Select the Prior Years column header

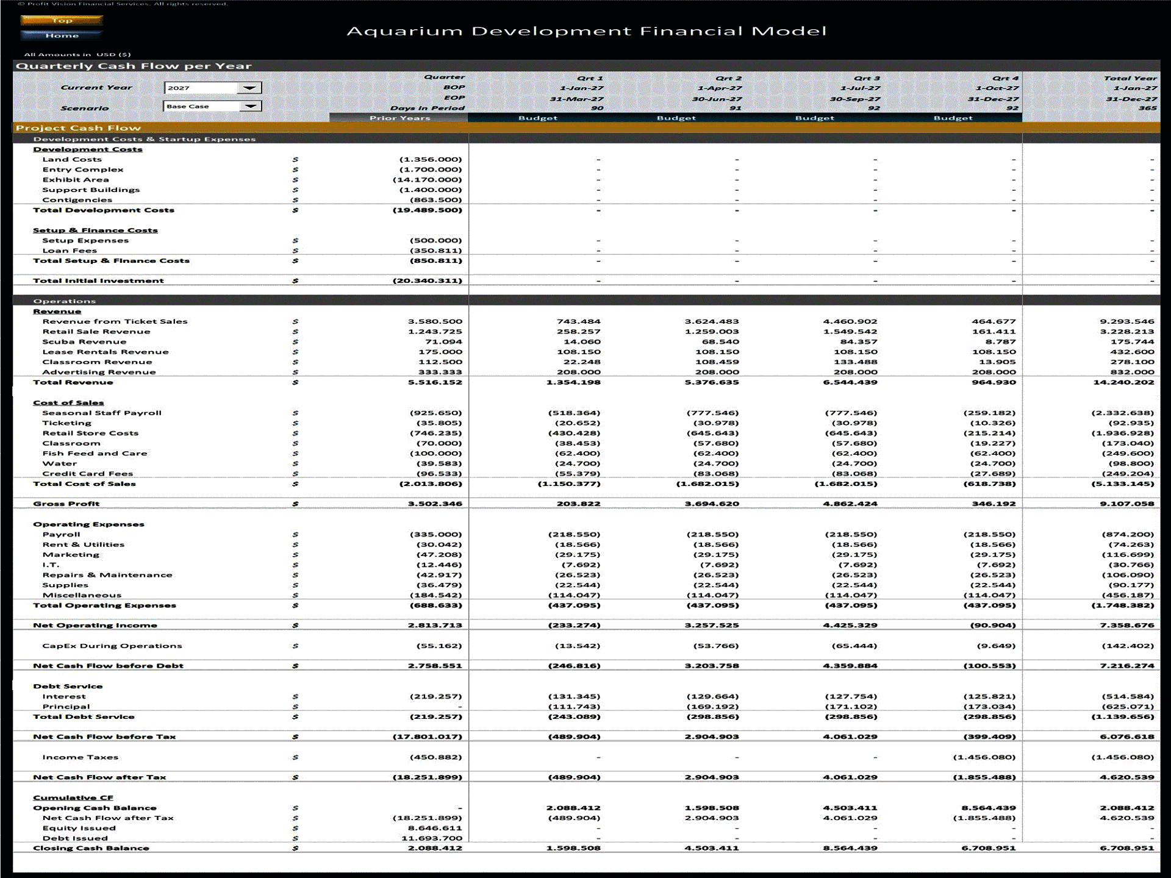pyautogui.click(x=399, y=118)
